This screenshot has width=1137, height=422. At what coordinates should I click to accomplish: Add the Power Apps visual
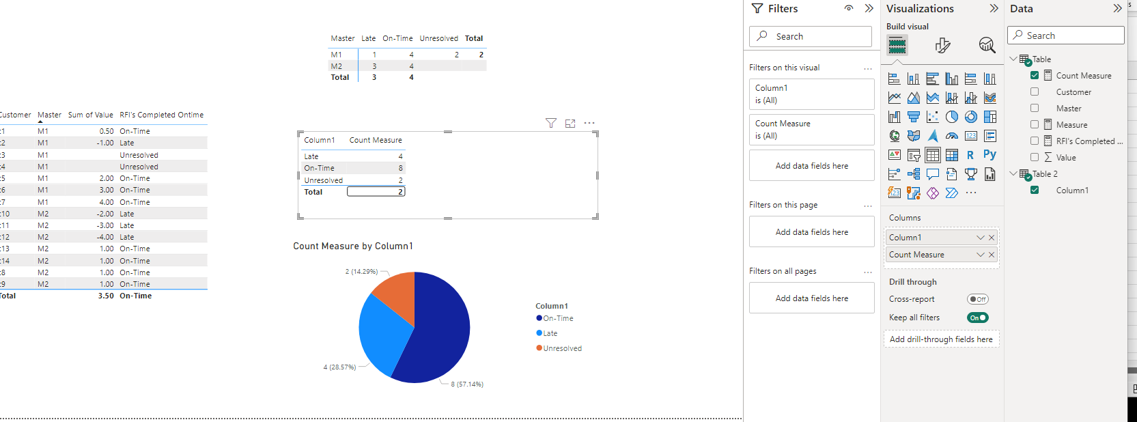point(932,193)
